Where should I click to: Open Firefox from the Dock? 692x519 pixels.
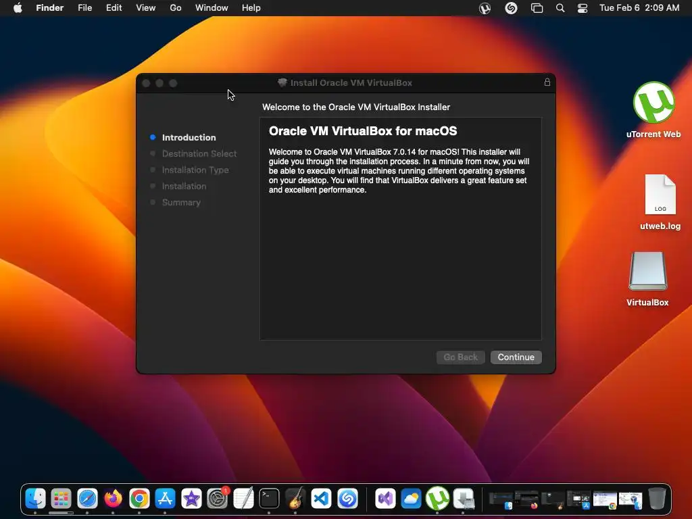113,499
